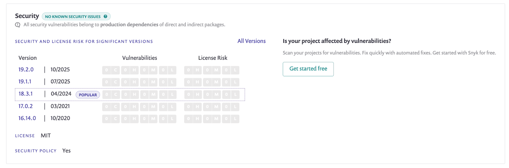
Task: Click the Security and License Risk heading
Action: (84, 42)
